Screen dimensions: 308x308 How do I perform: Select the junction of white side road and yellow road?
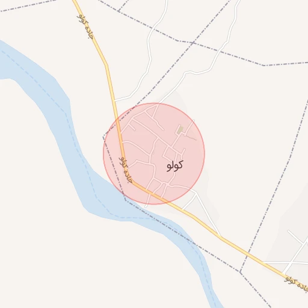click(x=115, y=100)
